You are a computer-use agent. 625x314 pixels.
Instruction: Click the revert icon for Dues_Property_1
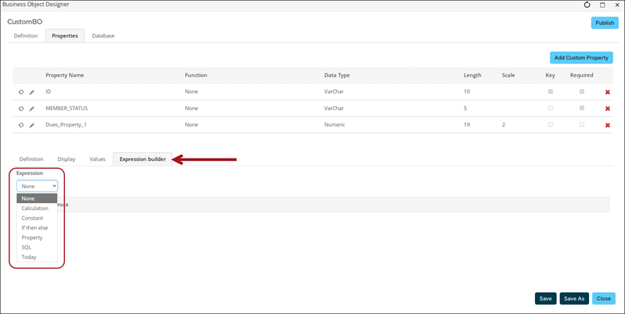click(x=21, y=125)
